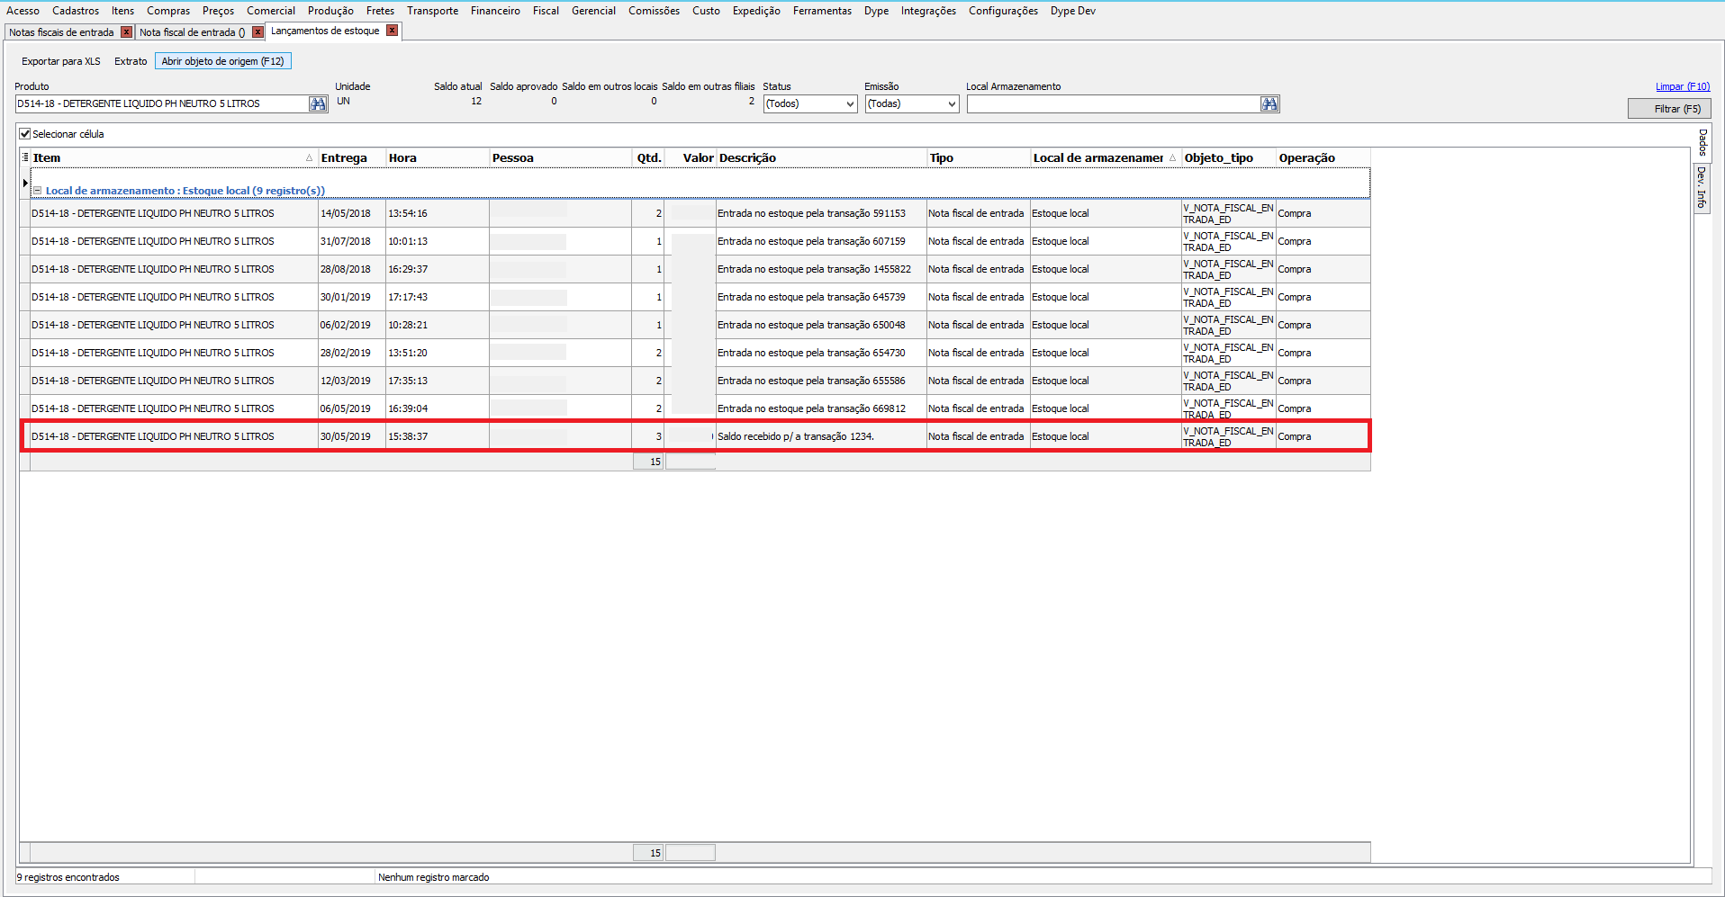
Task: Open the Acesso menu
Action: pyautogui.click(x=23, y=11)
